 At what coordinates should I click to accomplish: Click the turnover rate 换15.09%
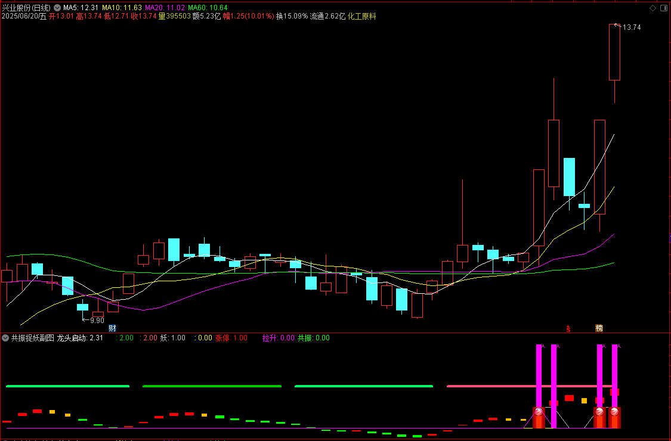[292, 16]
